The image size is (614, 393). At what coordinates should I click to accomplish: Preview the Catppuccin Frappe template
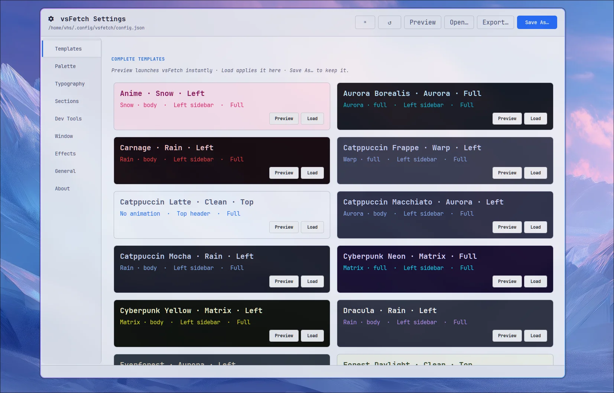pyautogui.click(x=507, y=173)
